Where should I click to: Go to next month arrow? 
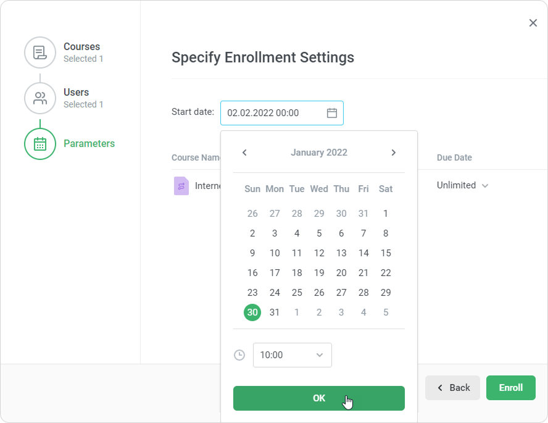(394, 153)
